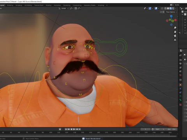
Task: Open the Output properties tab icon
Action: pos(180,64)
